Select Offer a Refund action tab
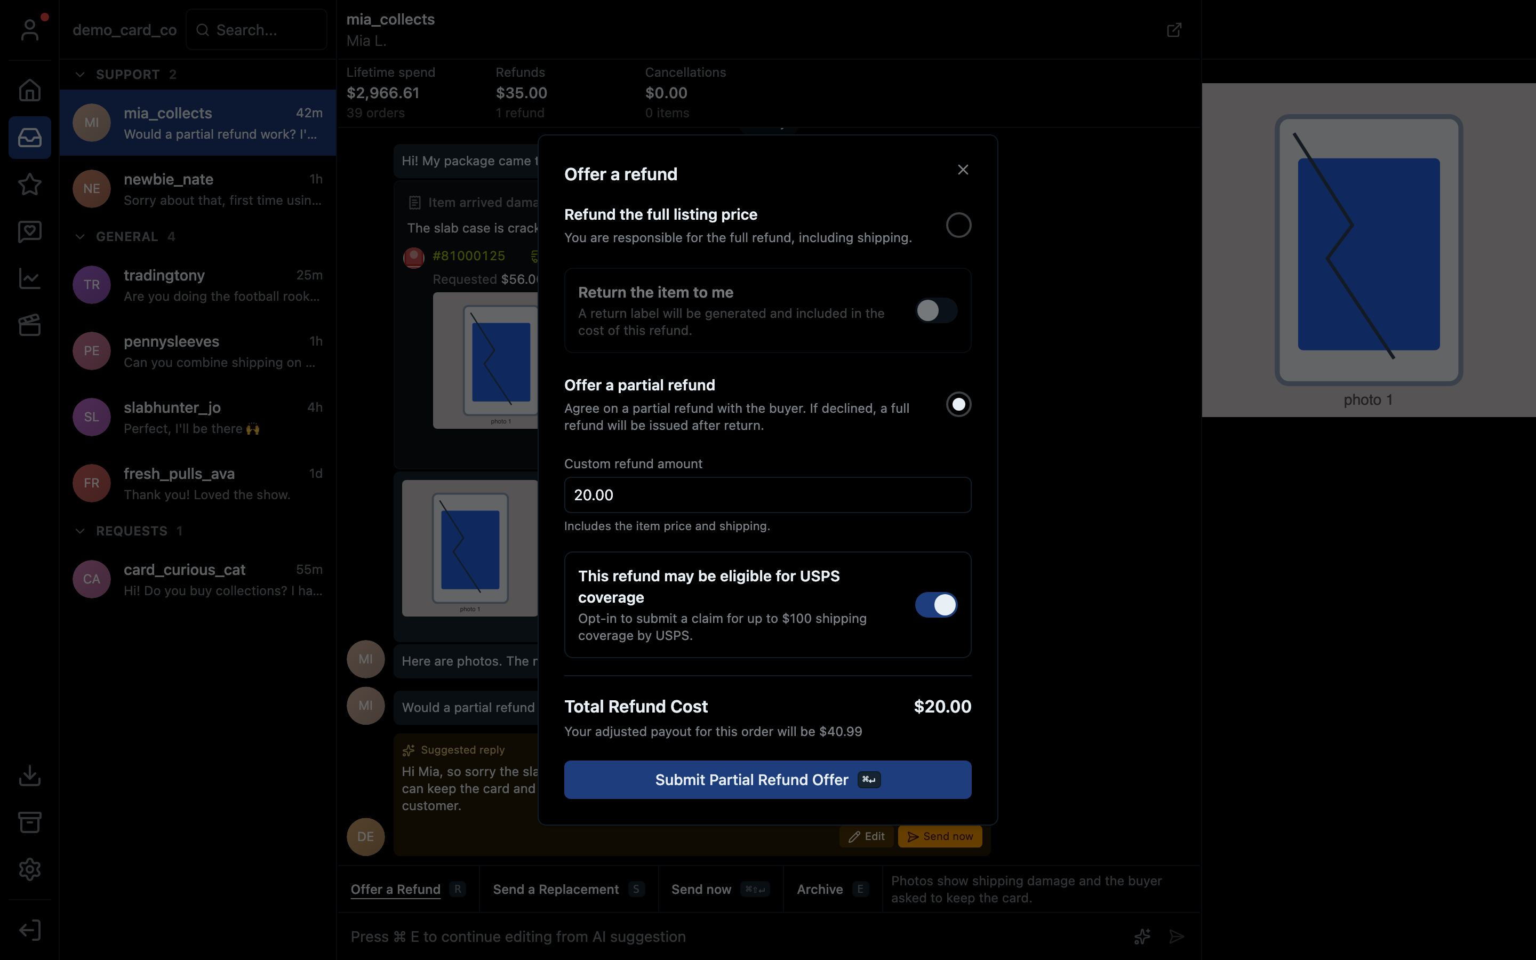 (x=408, y=889)
